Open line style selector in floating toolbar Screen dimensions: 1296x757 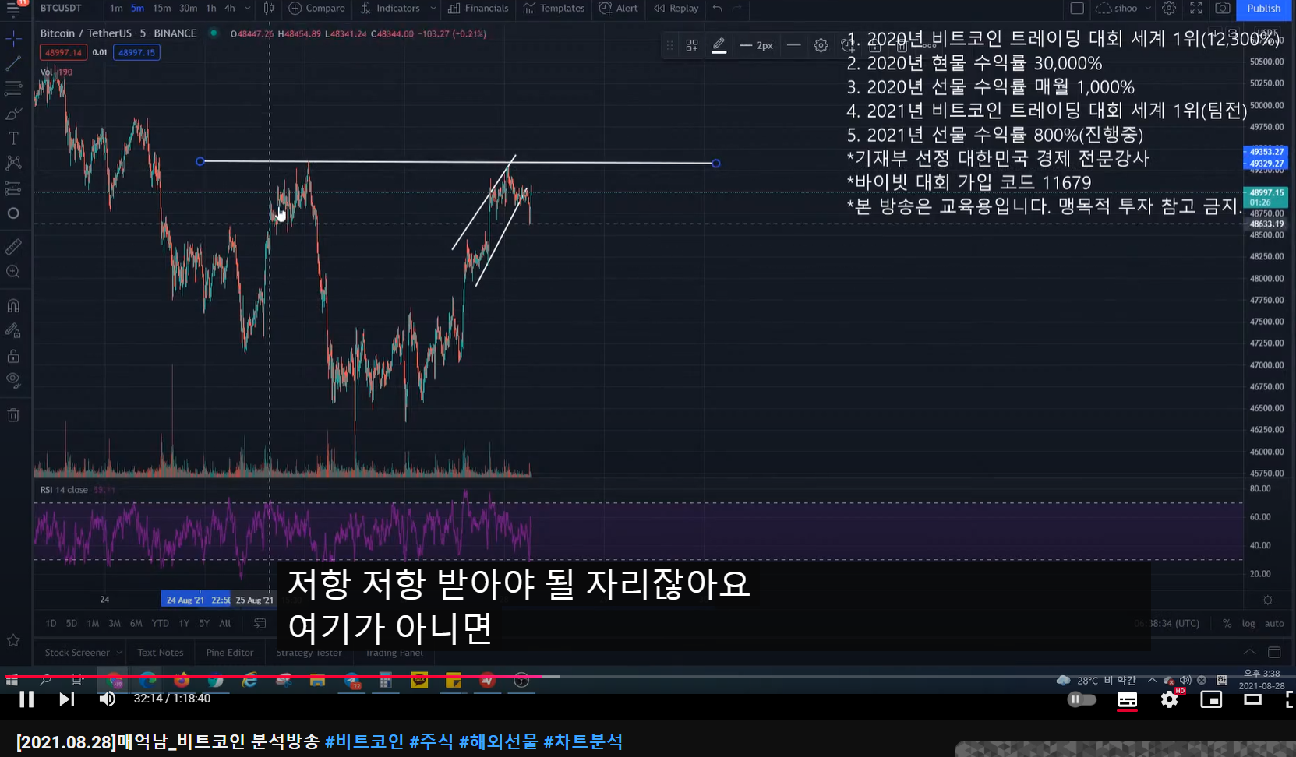793,46
